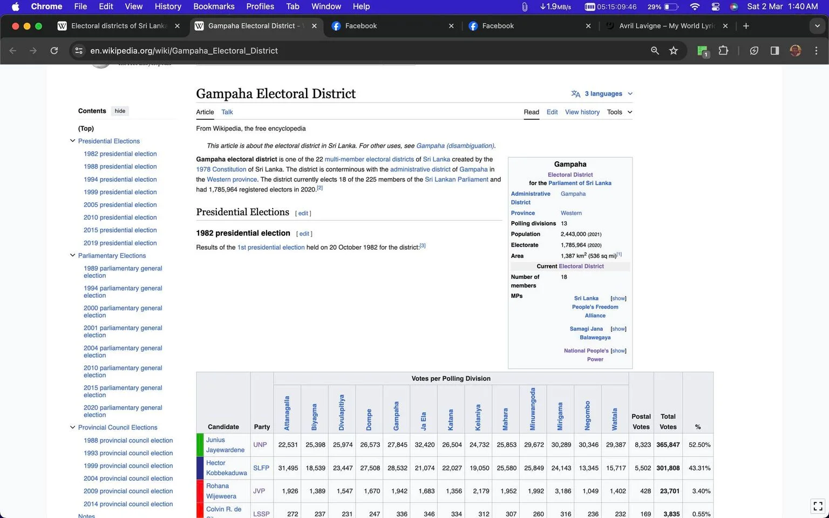Hide the Contents sidebar
This screenshot has height=518, width=829.
[x=120, y=111]
